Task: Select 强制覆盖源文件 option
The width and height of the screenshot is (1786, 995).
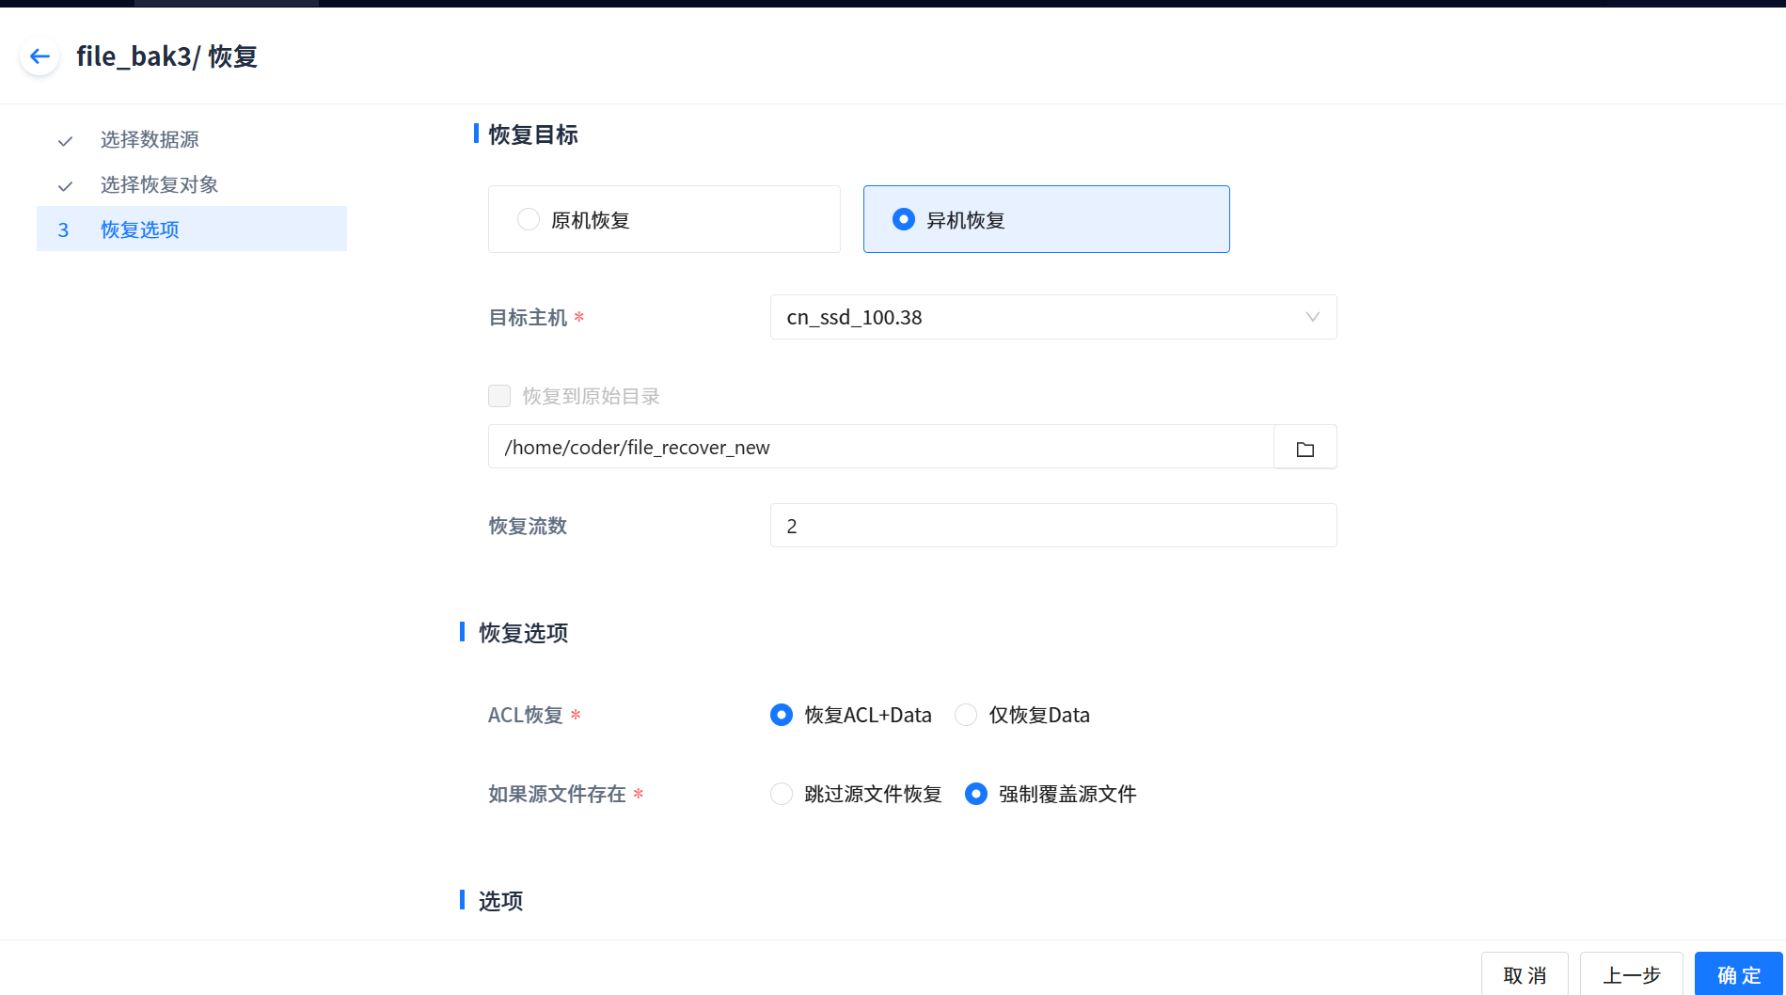Action: 976,794
